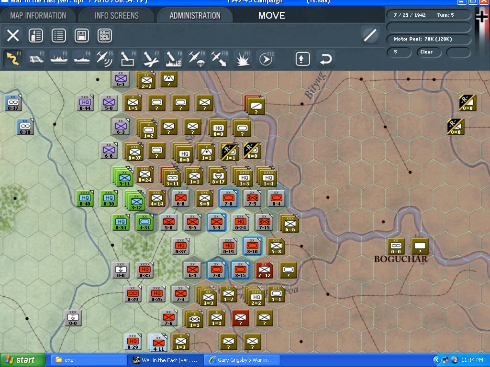Select light blue HQ unit 0-29
The height and width of the screenshot is (367, 490).
point(133,342)
